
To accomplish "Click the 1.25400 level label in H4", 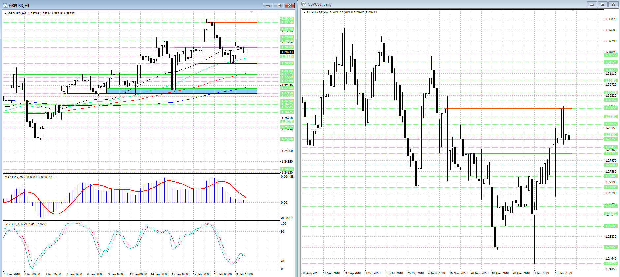I will tap(287, 139).
